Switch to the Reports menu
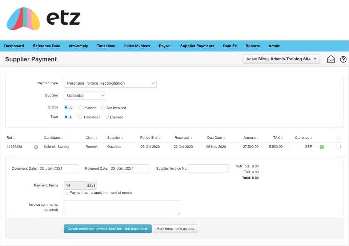Screen dimensions: 349x246 pos(252,46)
